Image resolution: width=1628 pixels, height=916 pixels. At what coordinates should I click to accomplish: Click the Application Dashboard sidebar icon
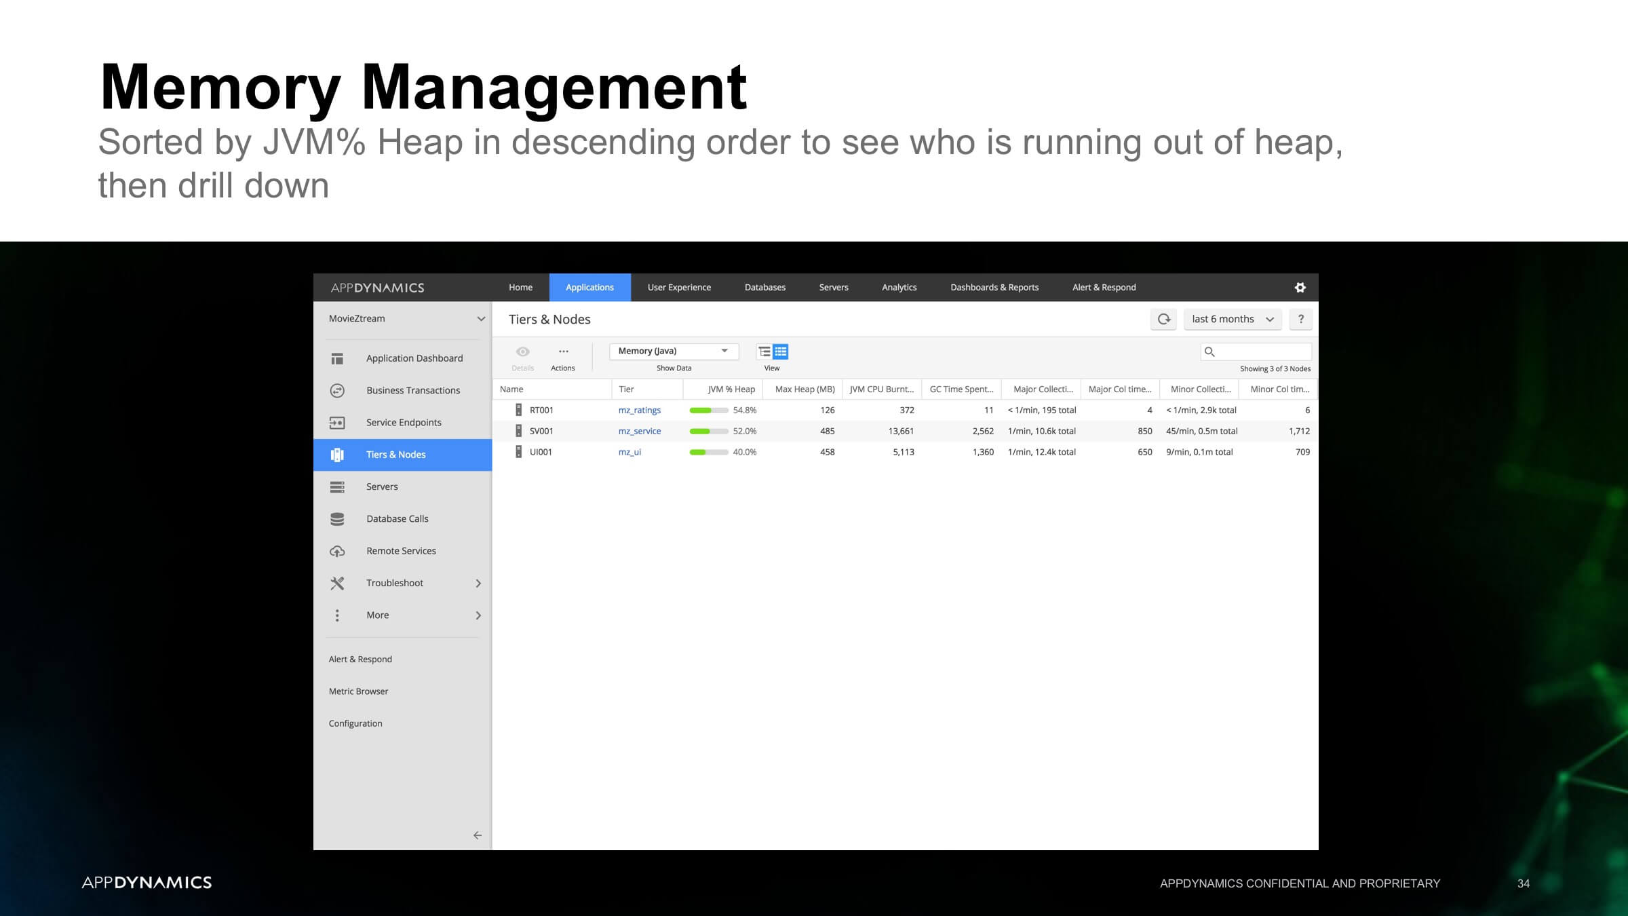[x=337, y=358]
